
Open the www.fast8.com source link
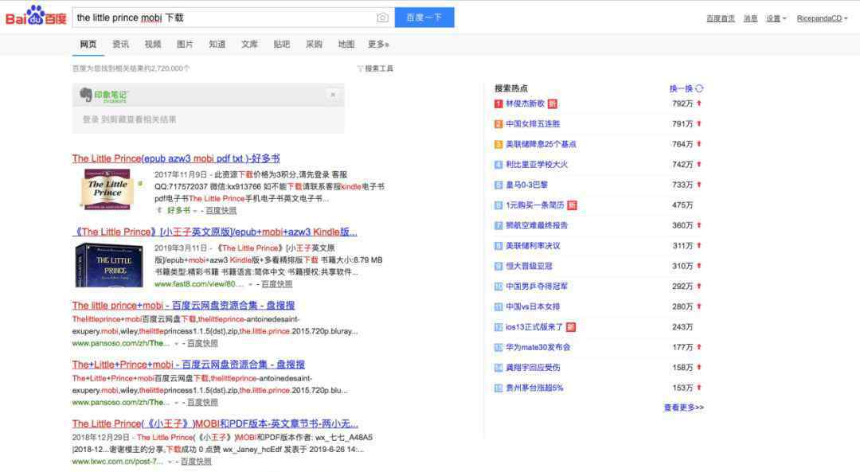pyautogui.click(x=198, y=284)
